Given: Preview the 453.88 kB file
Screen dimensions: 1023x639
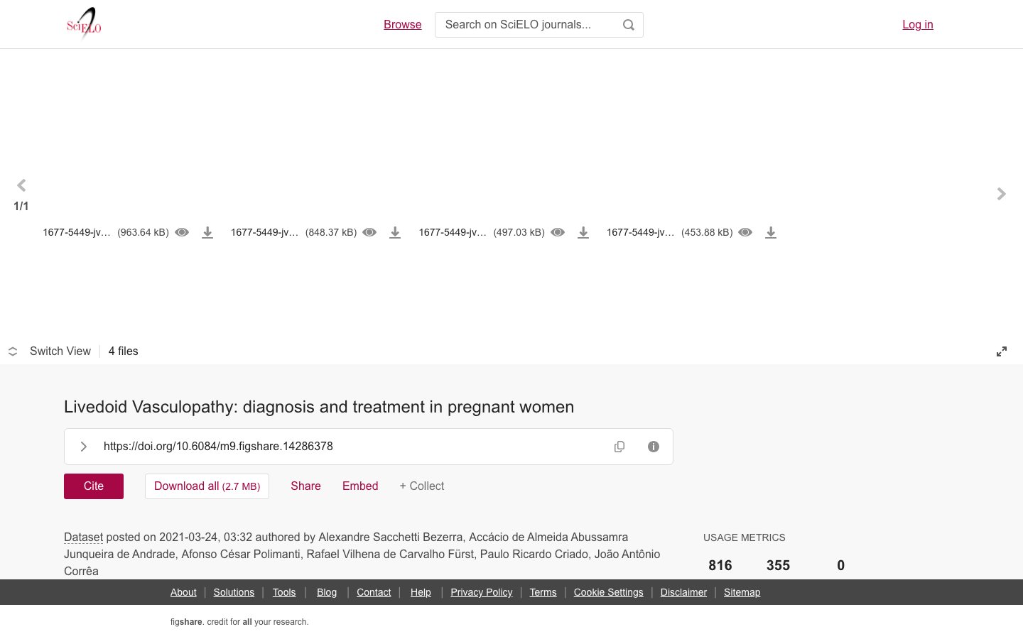Looking at the screenshot, I should [745, 232].
